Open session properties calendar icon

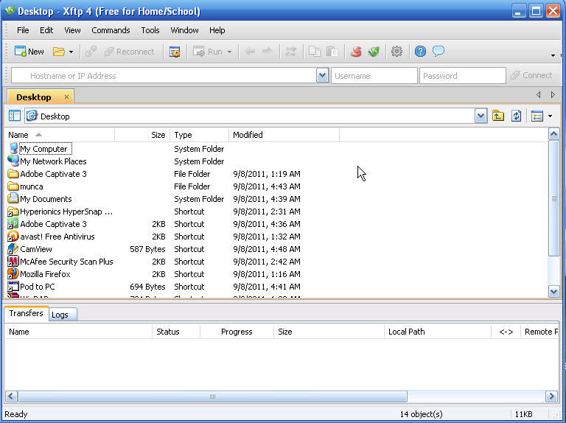click(x=175, y=52)
